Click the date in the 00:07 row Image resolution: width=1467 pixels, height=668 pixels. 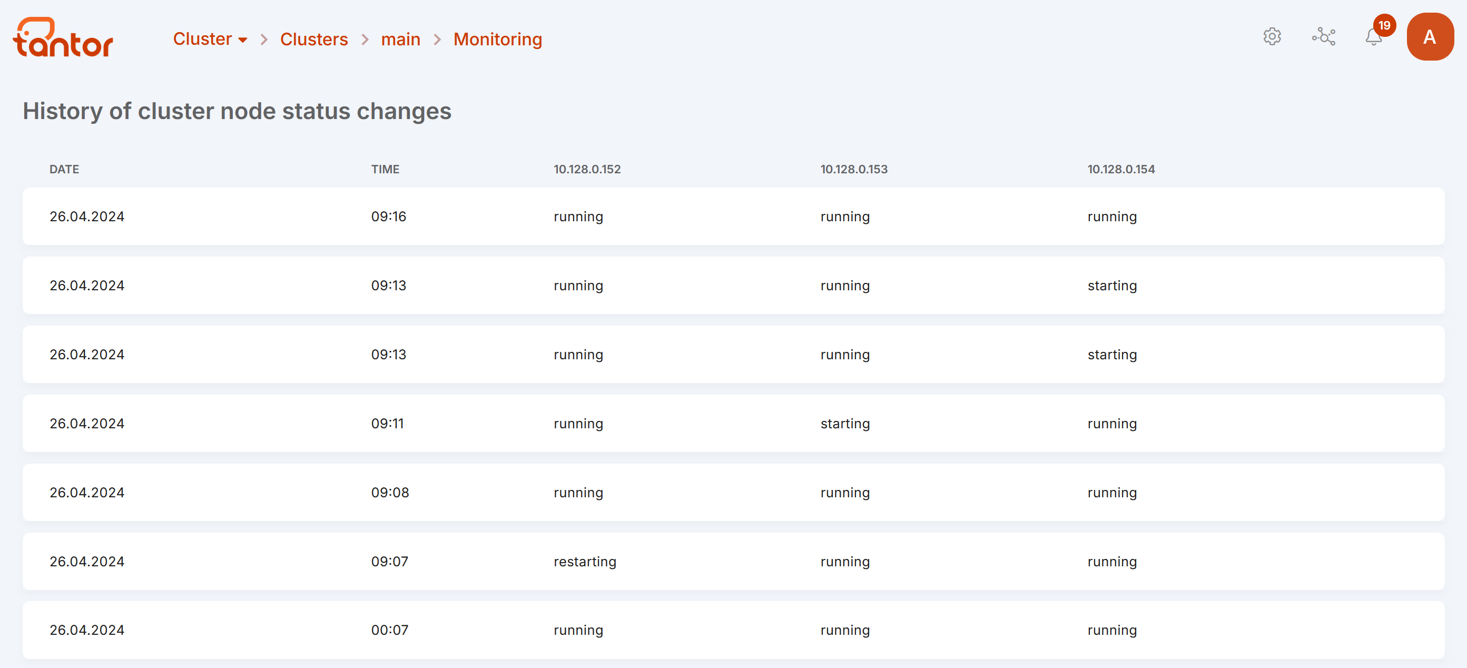86,630
